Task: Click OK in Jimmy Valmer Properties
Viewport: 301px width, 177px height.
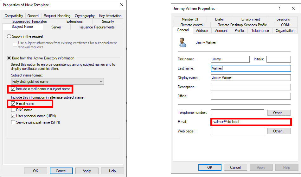Action: [x=210, y=168]
